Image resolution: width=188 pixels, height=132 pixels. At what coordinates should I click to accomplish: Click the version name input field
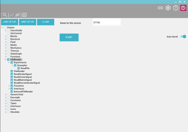107,22
